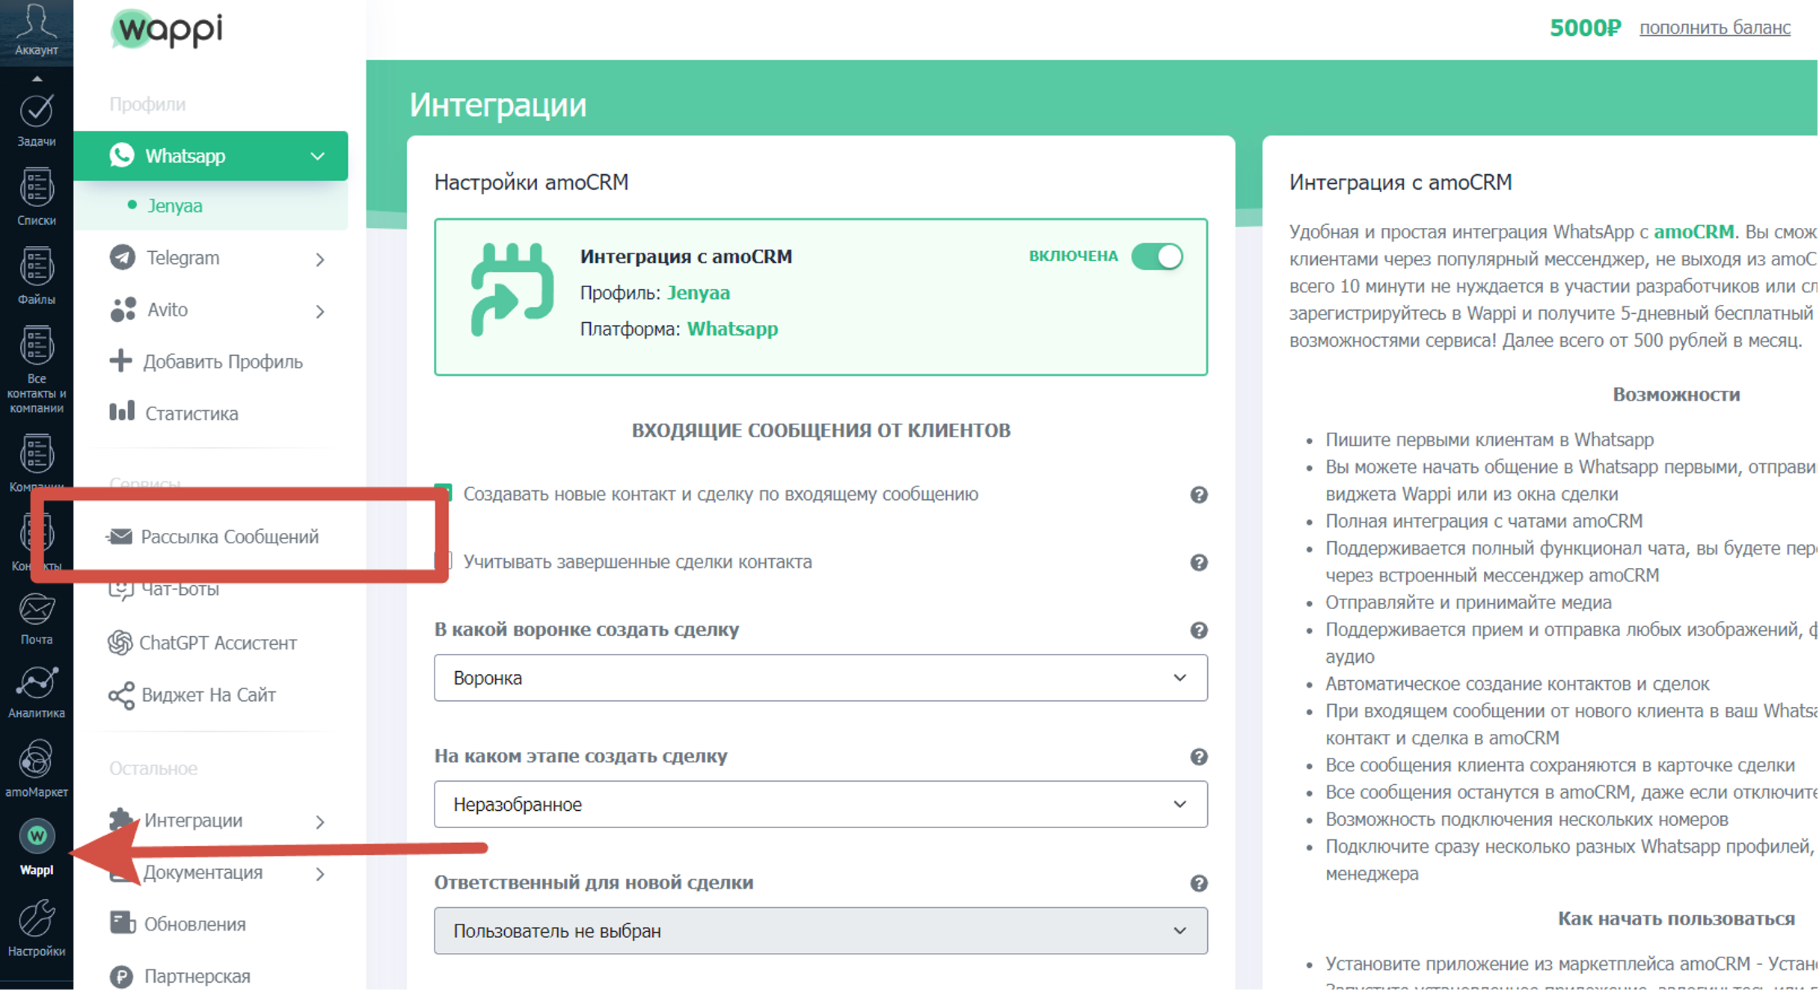Click help icon beside В какой воронке
This screenshot has width=1819, height=991.
(1199, 631)
